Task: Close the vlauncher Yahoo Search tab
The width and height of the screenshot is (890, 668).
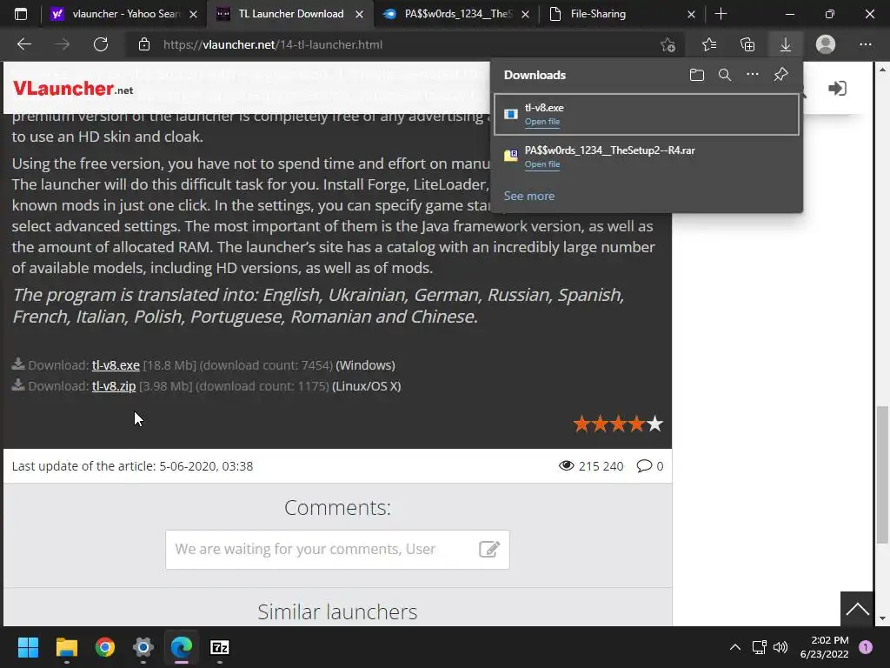Action: (194, 14)
